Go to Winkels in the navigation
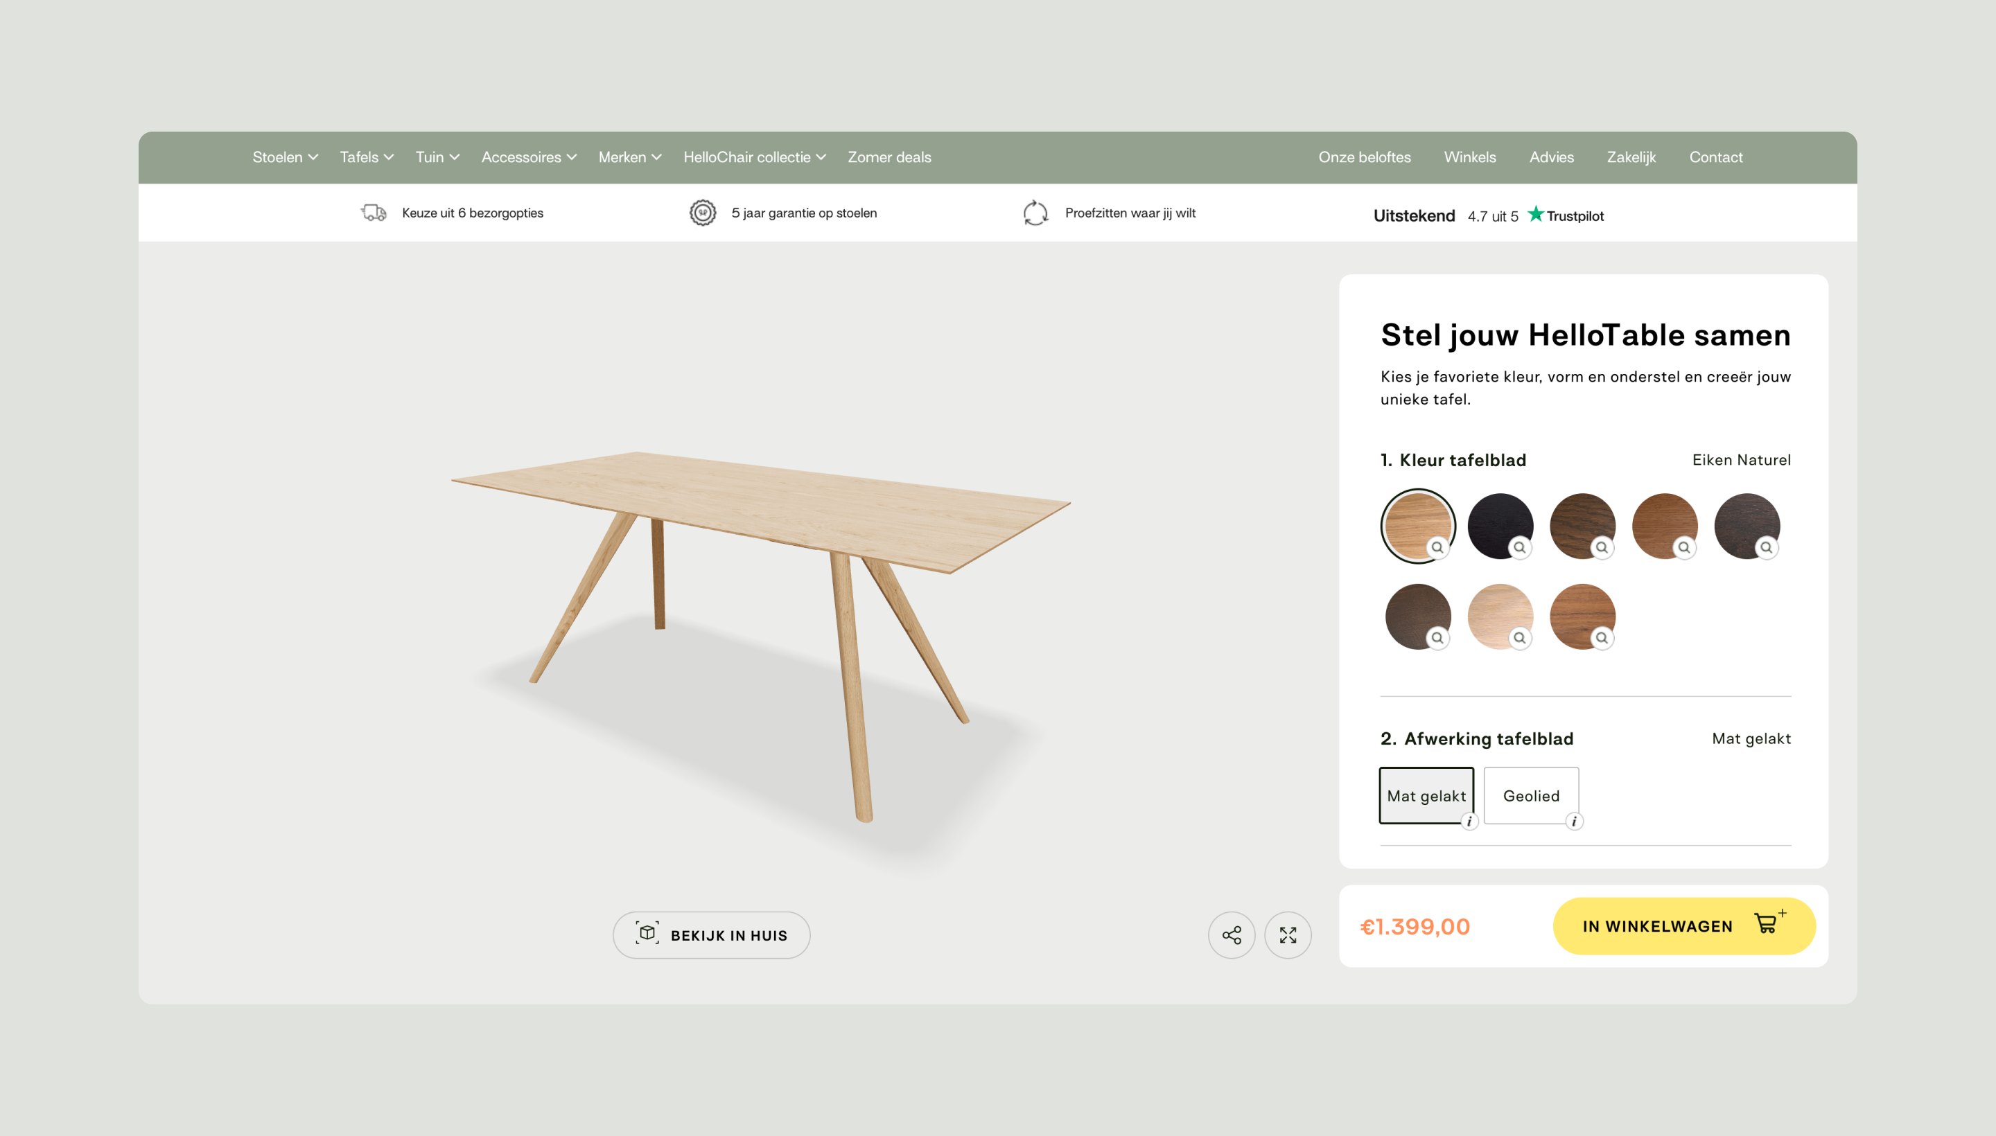Image resolution: width=1996 pixels, height=1136 pixels. pos(1469,157)
